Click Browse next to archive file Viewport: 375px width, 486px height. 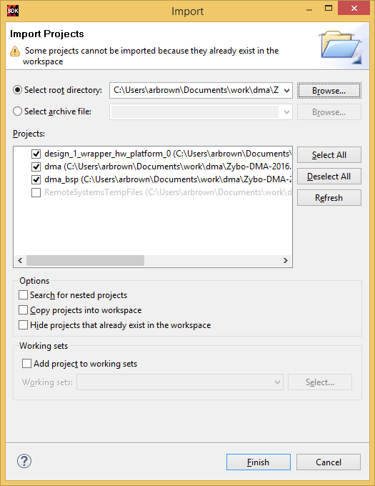[329, 112]
